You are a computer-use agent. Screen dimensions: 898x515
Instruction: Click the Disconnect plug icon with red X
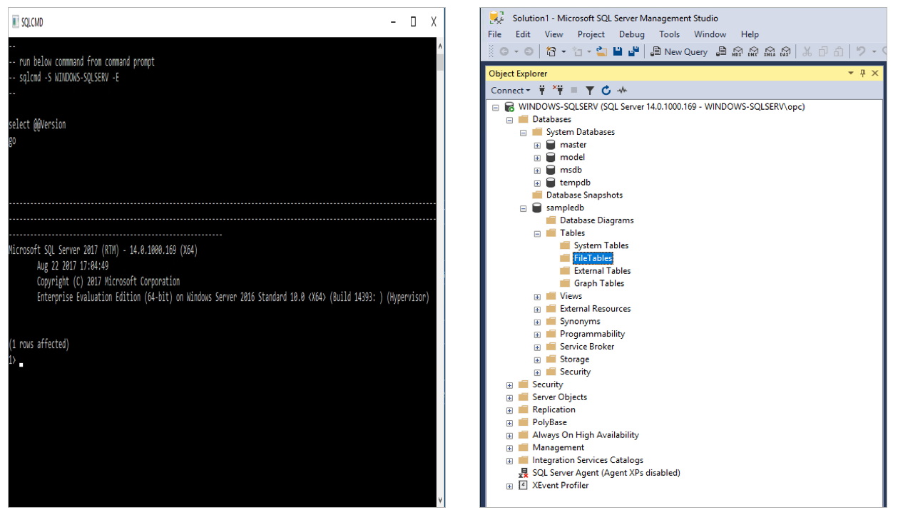click(558, 91)
